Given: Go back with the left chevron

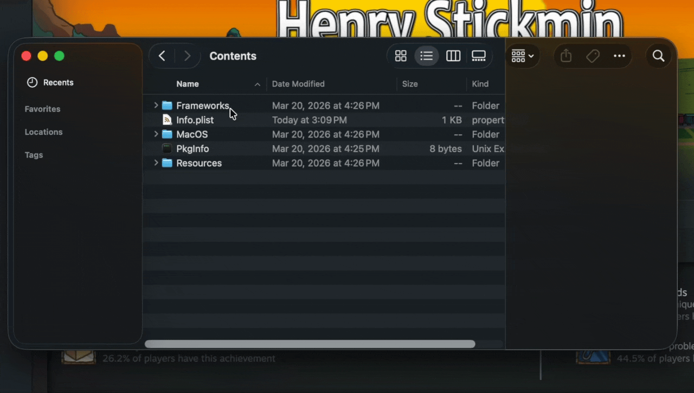Looking at the screenshot, I should 162,56.
